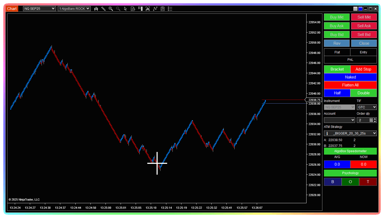The width and height of the screenshot is (384, 218).
Task: Toggle the Chart Trader panel icon
Action: point(140,9)
